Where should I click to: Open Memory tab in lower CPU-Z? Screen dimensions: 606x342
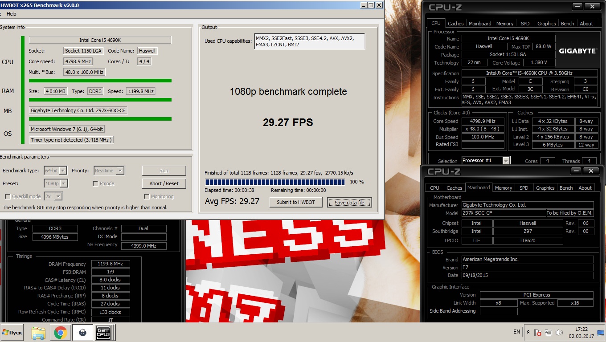tap(504, 188)
